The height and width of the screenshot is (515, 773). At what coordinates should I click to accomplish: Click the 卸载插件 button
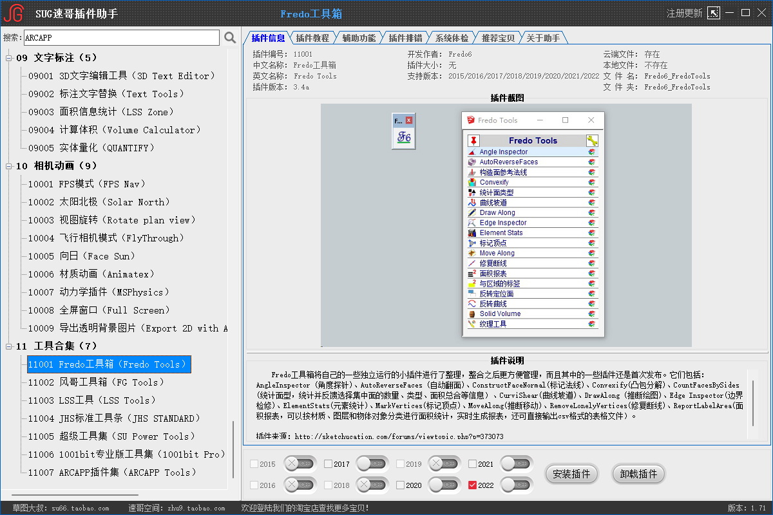[x=638, y=474]
